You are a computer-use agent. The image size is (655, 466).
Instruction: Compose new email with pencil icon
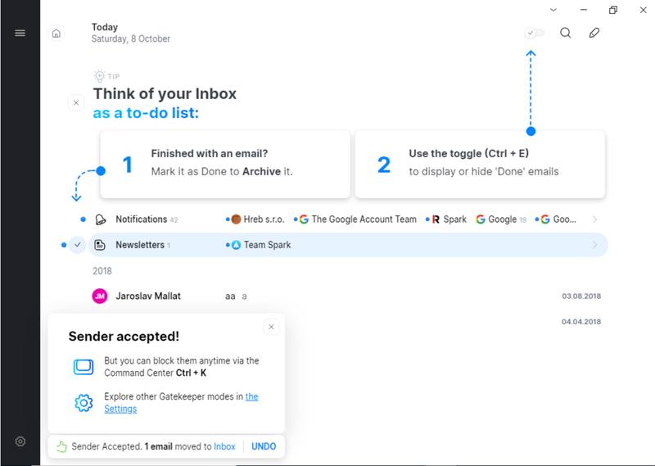(594, 33)
